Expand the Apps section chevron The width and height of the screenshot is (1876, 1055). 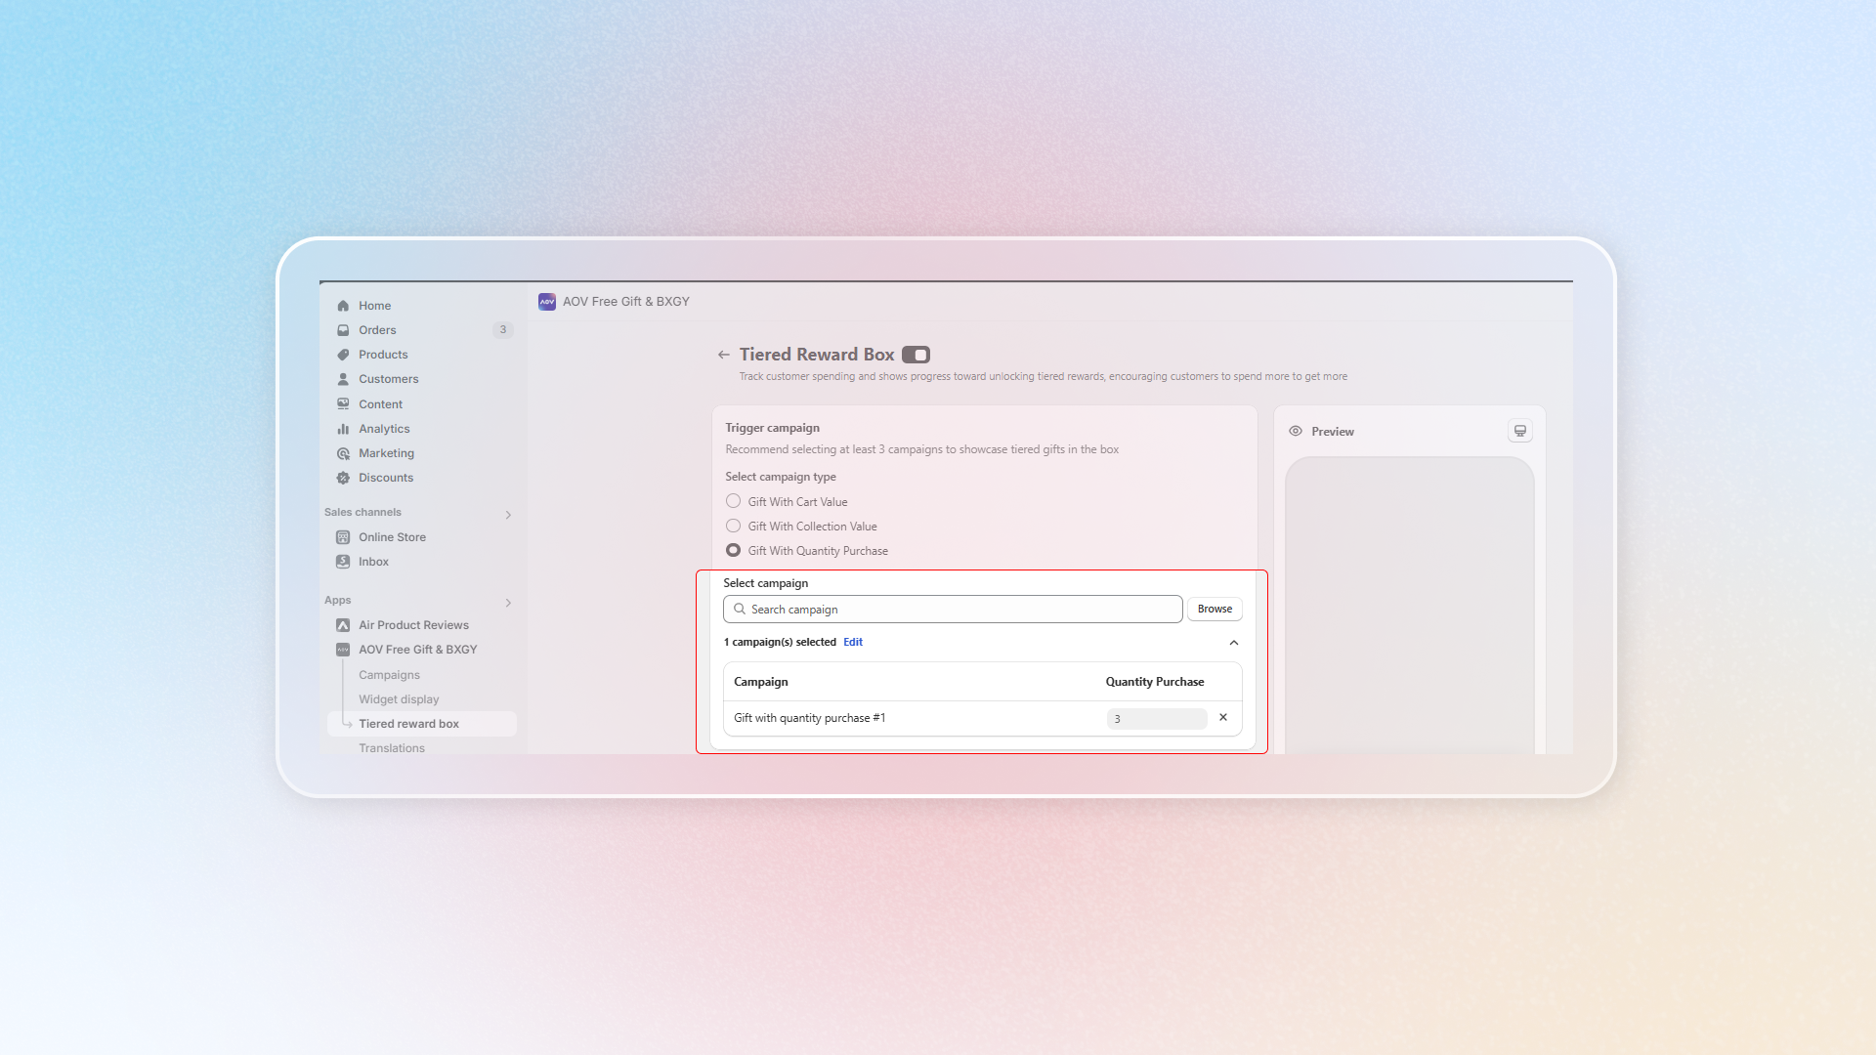(x=508, y=603)
